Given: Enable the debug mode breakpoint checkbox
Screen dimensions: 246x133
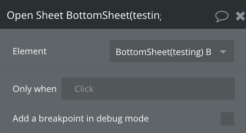Looking at the screenshot, I should coord(227,119).
